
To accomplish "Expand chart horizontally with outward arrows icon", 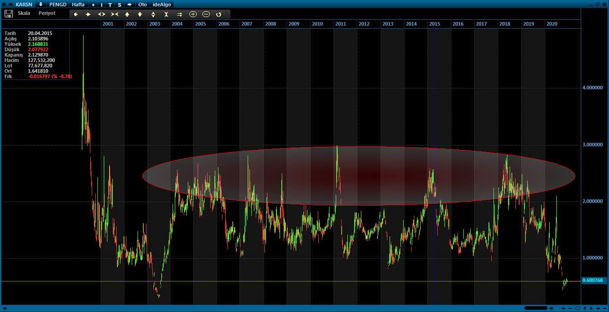I will click(x=101, y=14).
